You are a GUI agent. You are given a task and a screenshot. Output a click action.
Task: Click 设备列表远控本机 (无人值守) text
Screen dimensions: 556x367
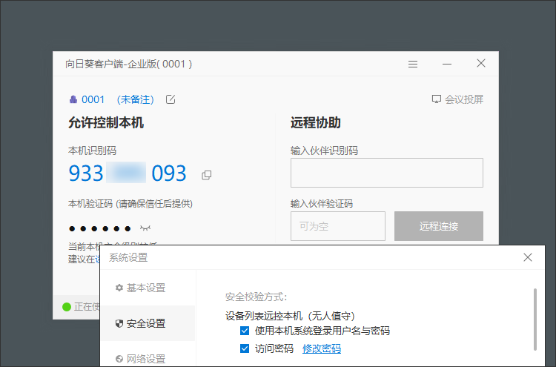(290, 316)
